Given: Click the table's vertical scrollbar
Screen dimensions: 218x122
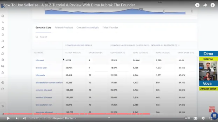Looking at the screenshot, I should coord(197,59).
